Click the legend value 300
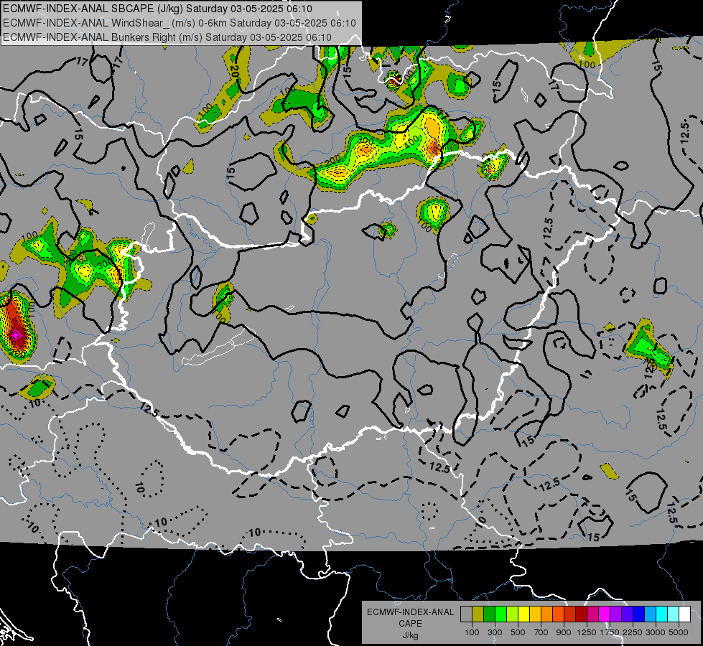 495,632
